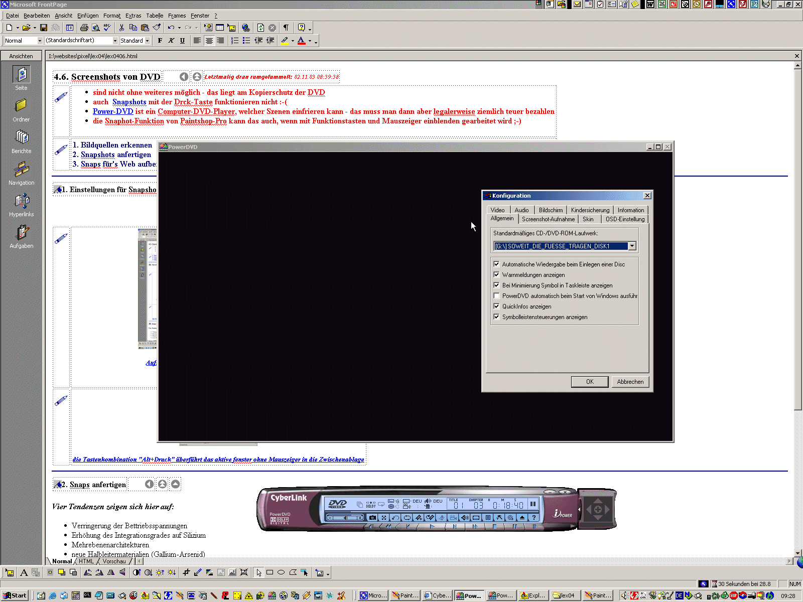Click the help question mark on PowerDVD panel
The height and width of the screenshot is (602, 803).
tap(534, 517)
